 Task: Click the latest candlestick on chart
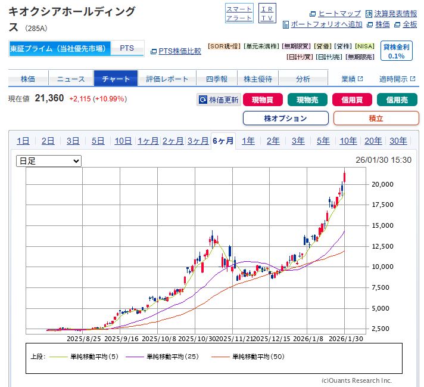click(x=345, y=177)
